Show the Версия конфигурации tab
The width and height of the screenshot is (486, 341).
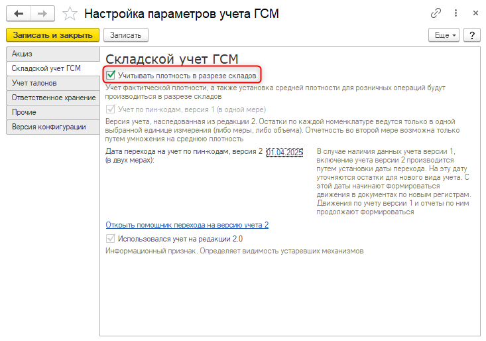(x=48, y=127)
